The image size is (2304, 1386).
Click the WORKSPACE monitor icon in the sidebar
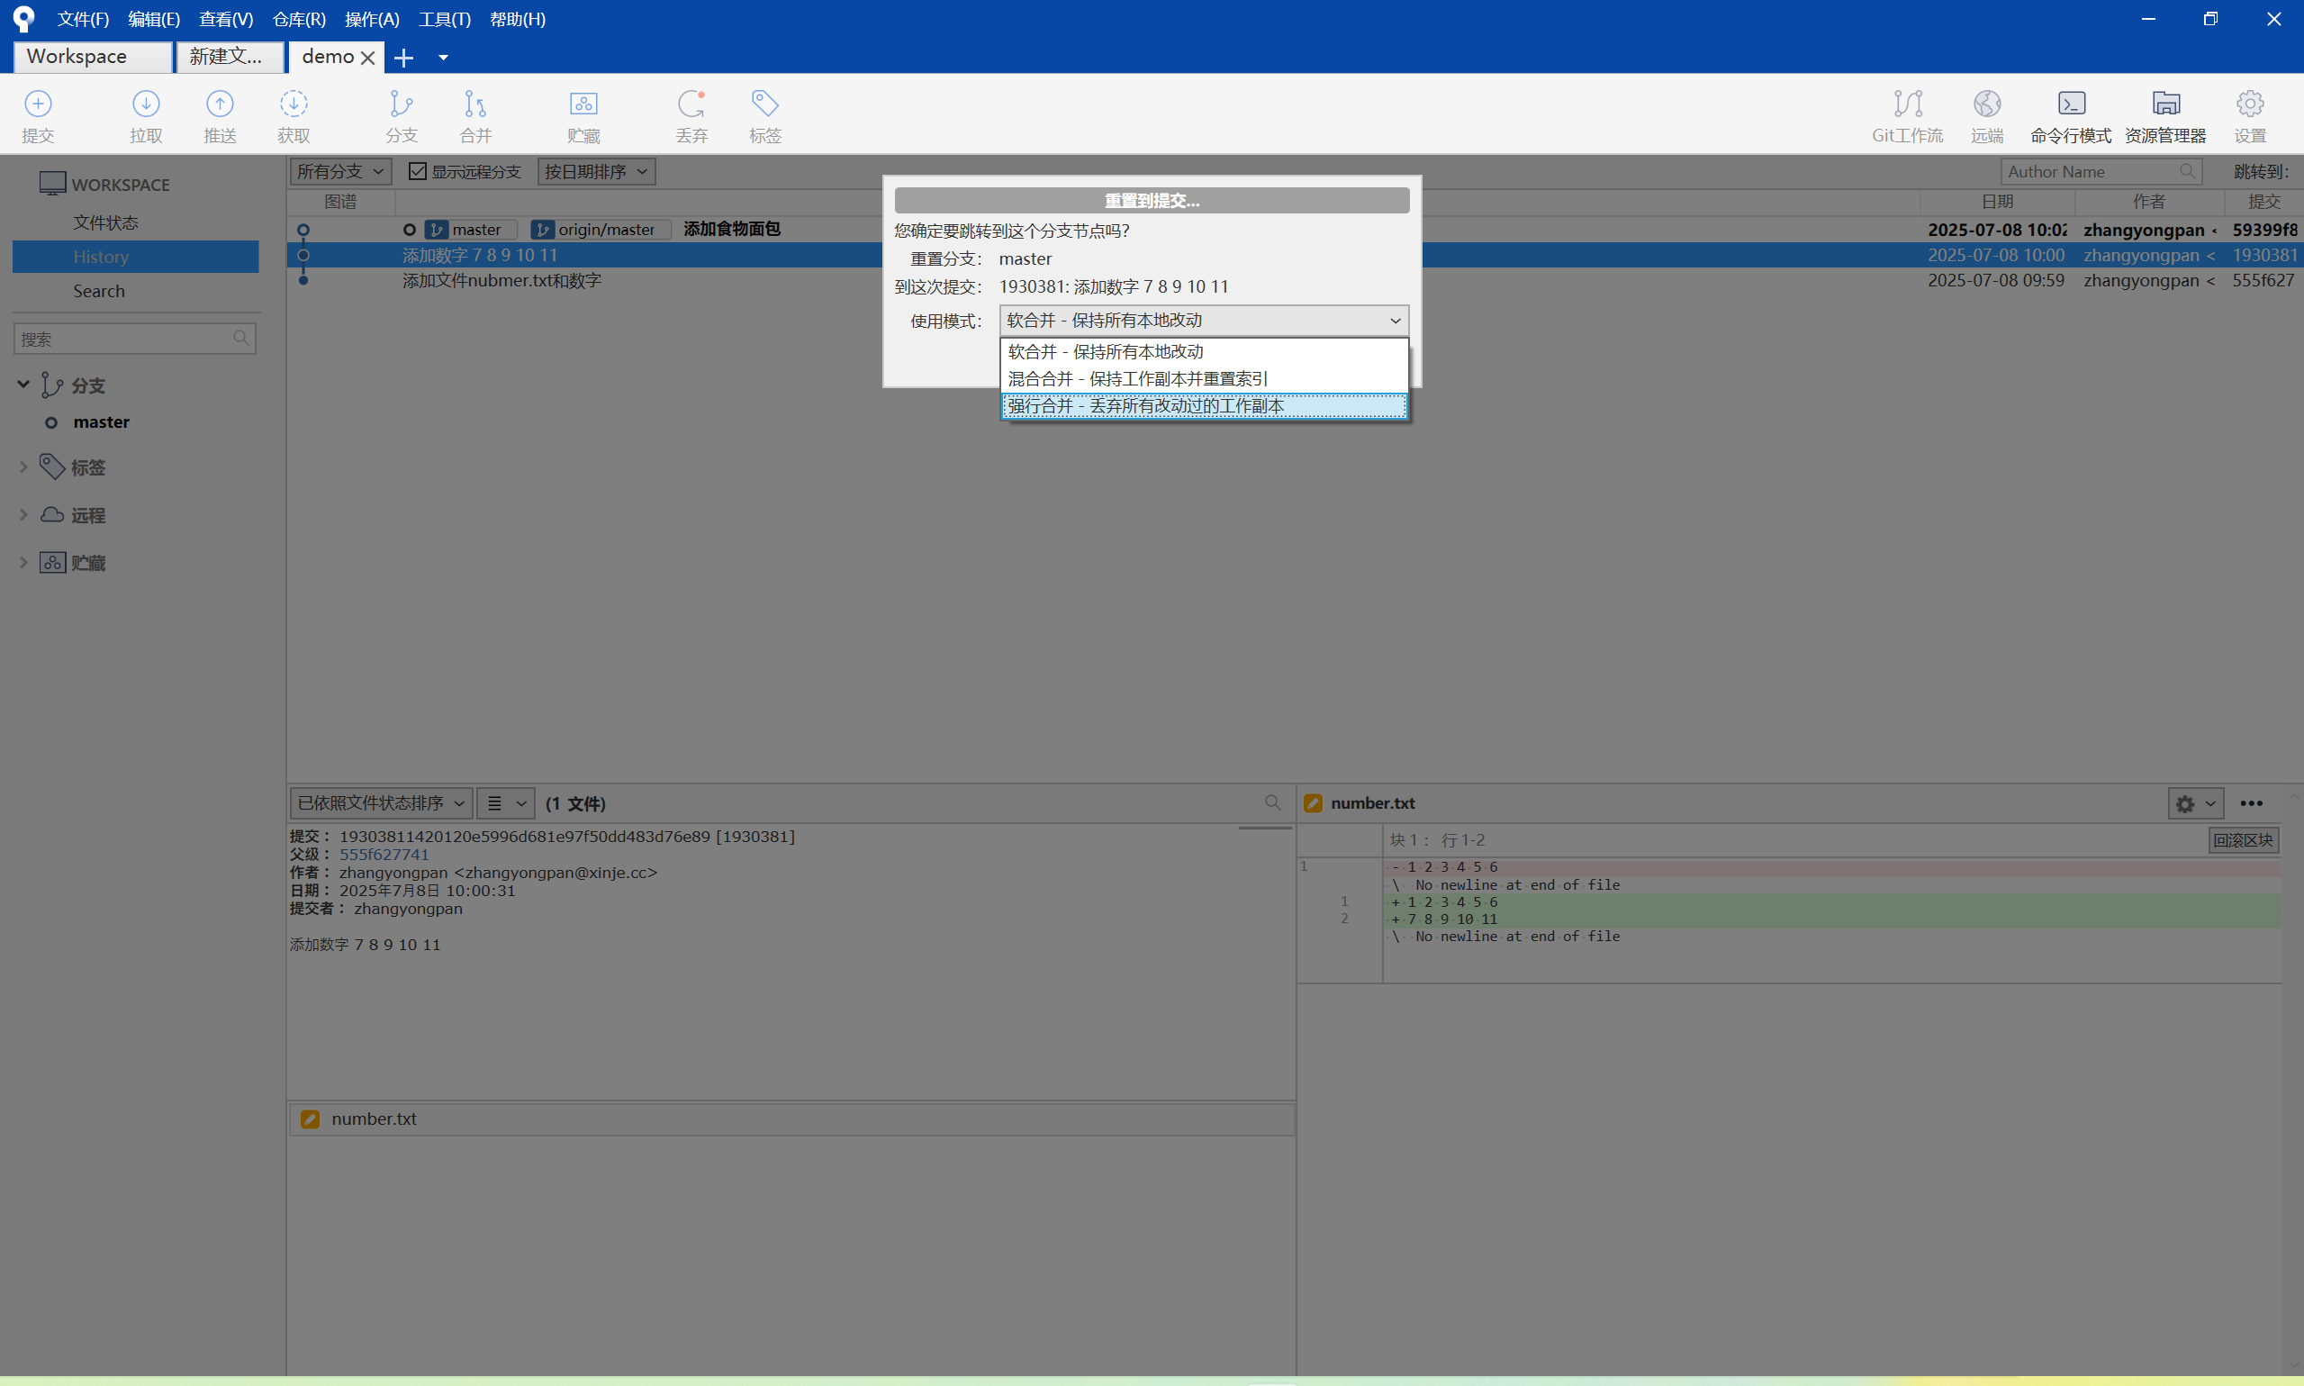click(52, 183)
